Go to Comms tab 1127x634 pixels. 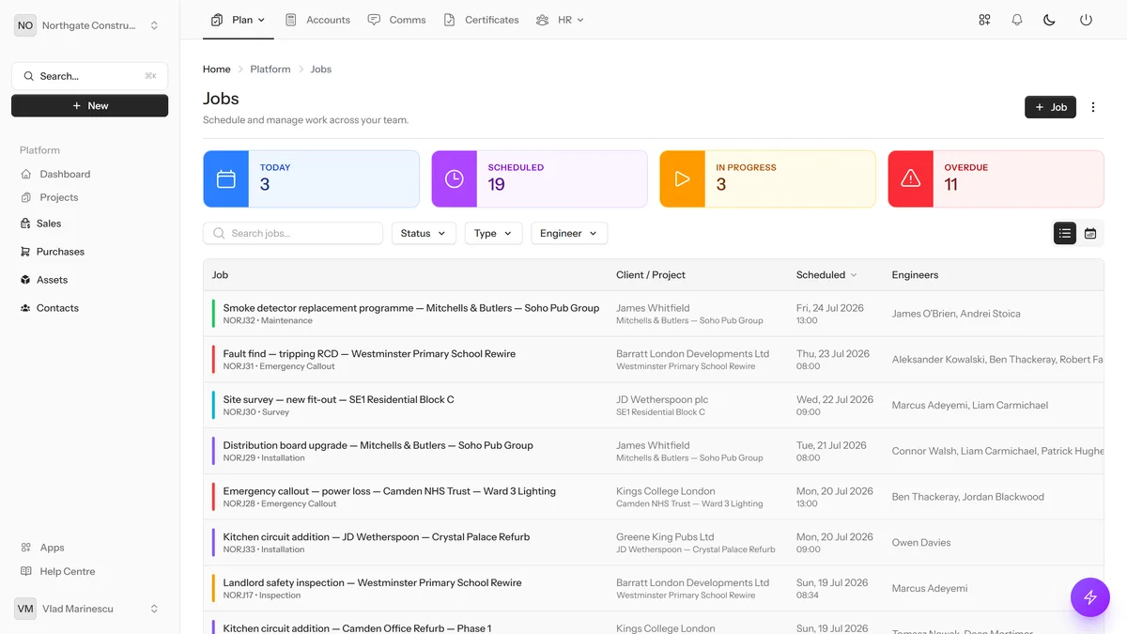tap(396, 20)
